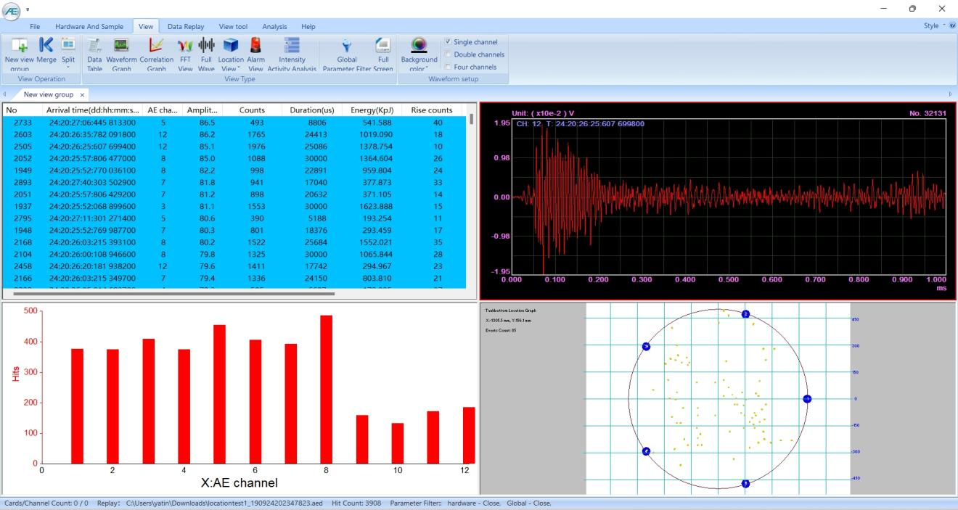Open the Alarm View
The width and height of the screenshot is (958, 510).
pyautogui.click(x=255, y=54)
